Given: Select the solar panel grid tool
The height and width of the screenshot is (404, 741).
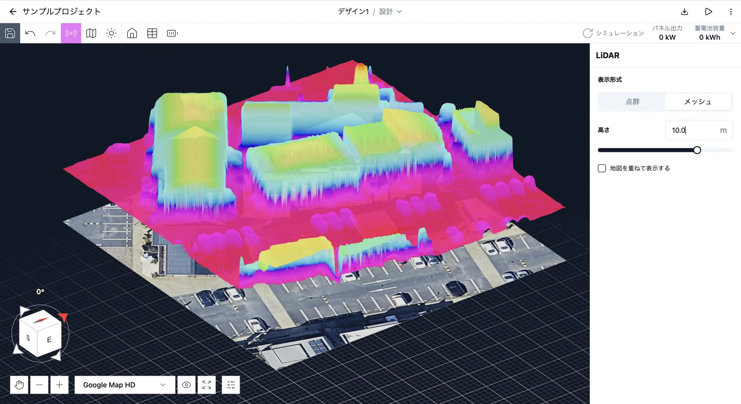Looking at the screenshot, I should pos(152,33).
